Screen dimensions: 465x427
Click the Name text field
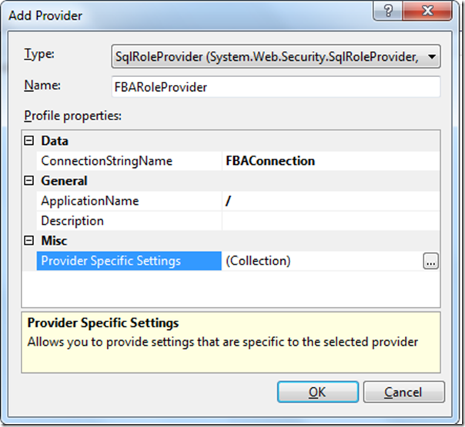point(276,87)
